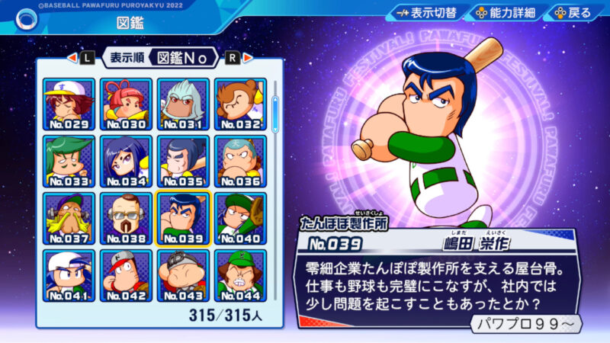Select character portrait No.029

(69, 104)
